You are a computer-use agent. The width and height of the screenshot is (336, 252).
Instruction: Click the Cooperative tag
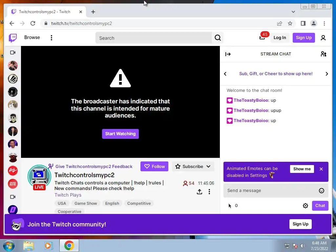(x=70, y=211)
